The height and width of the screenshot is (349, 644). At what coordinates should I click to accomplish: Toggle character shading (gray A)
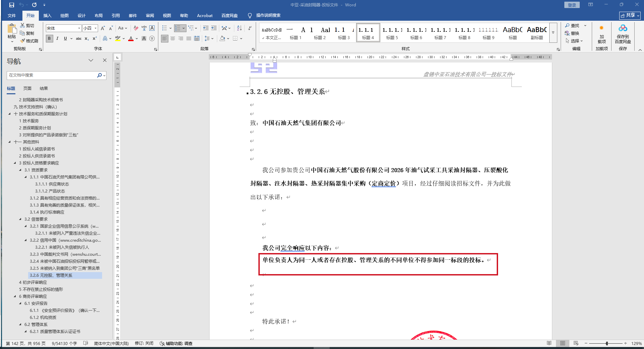(144, 38)
